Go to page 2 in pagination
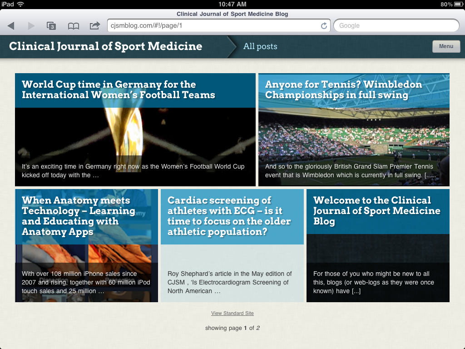Screen dimensions: 465x349 [258, 328]
